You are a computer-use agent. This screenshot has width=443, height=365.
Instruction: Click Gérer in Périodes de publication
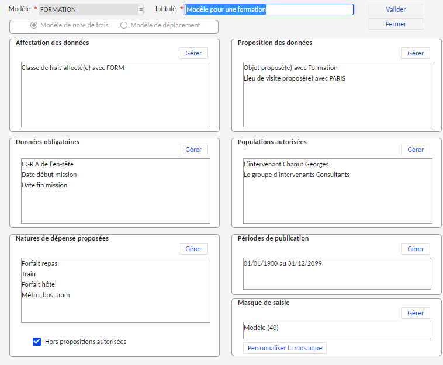point(415,249)
